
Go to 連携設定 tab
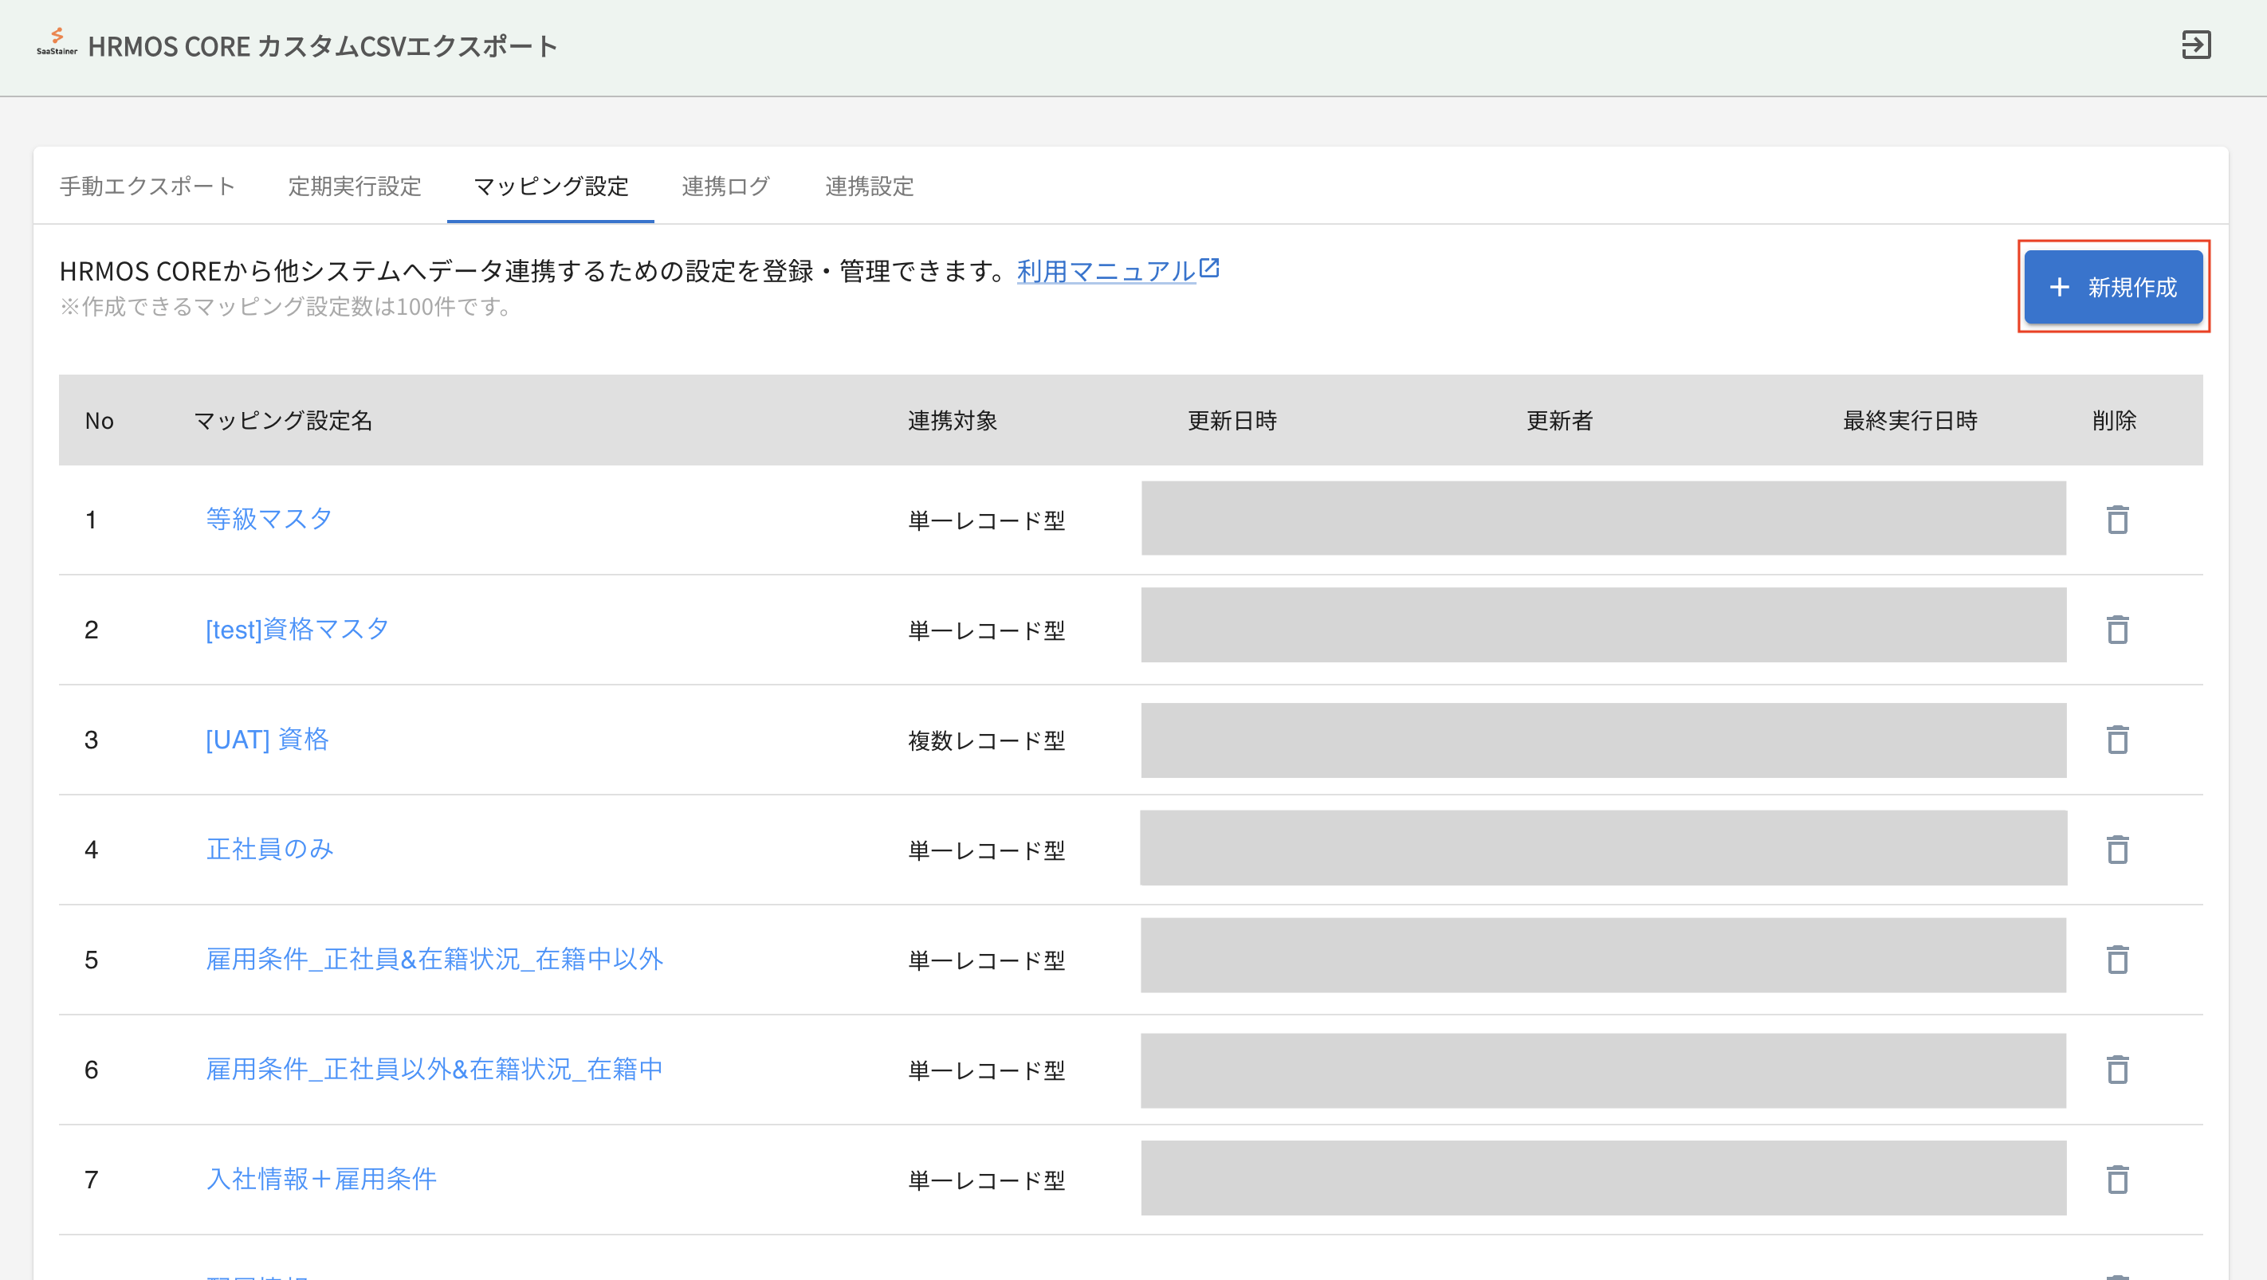pyautogui.click(x=869, y=187)
